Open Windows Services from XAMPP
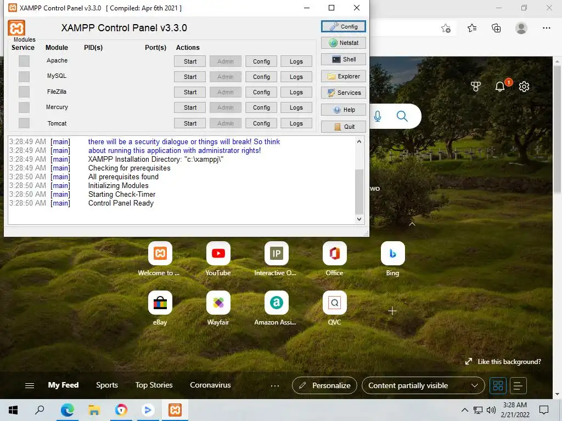This screenshot has height=421, width=562. (344, 93)
